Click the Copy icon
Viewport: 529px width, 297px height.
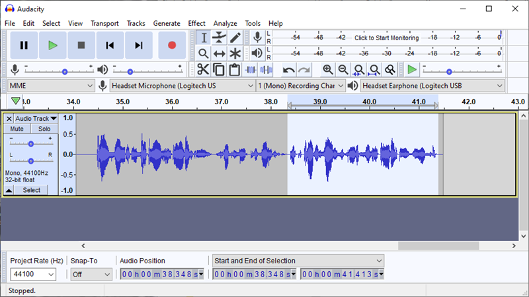click(219, 70)
